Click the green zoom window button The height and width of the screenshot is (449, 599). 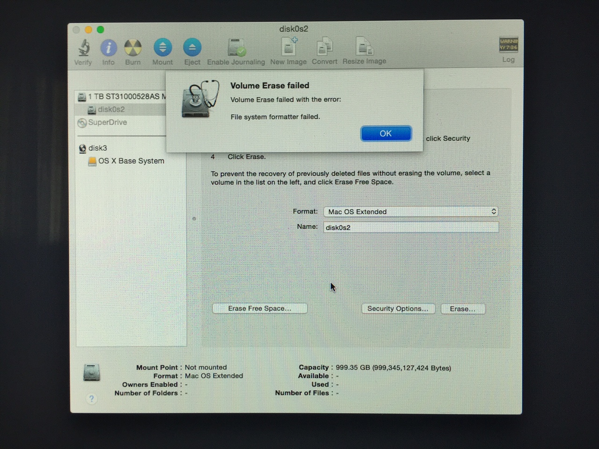pos(100,29)
